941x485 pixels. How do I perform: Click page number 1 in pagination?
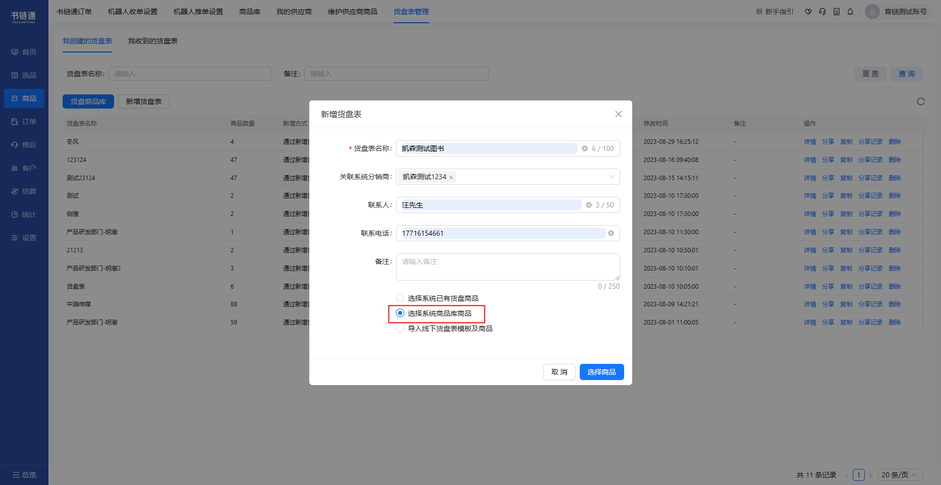point(858,475)
